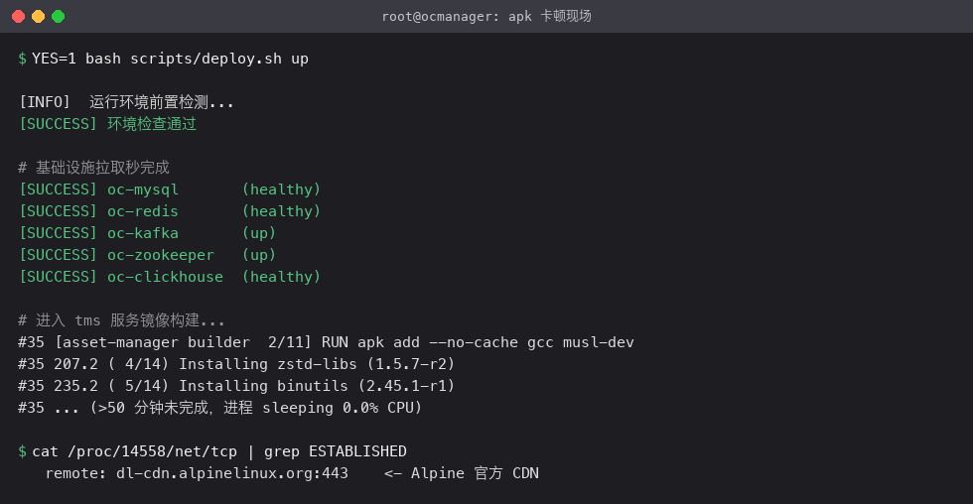Click the green prompt symbol before YES=1
Viewport: 973px width, 504px height.
click(22, 59)
